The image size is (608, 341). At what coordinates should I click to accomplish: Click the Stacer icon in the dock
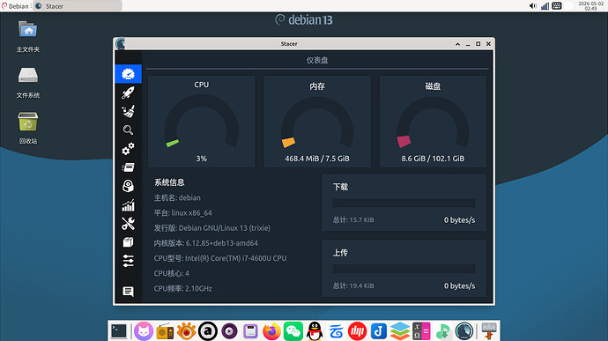(x=464, y=331)
